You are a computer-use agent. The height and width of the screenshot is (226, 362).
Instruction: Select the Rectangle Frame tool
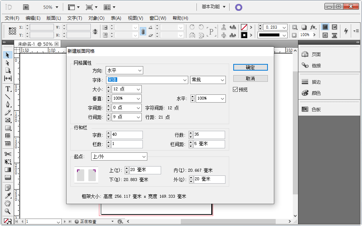[7, 120]
